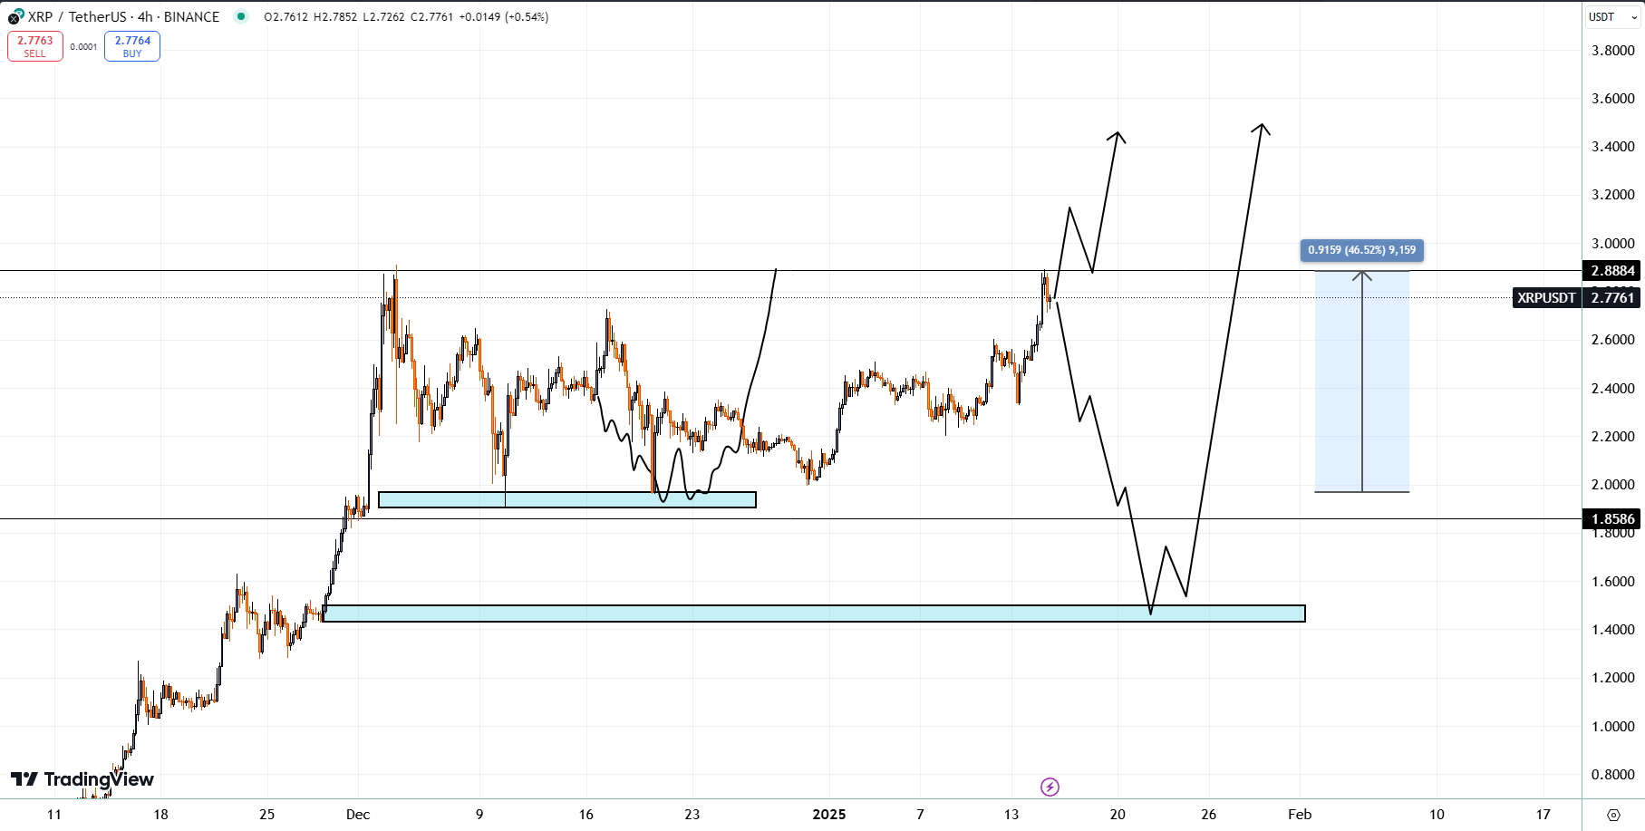Click the 2.0000 price scale label
This screenshot has width=1645, height=831.
pos(1613,485)
